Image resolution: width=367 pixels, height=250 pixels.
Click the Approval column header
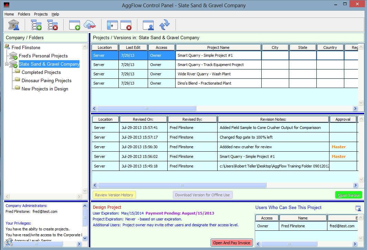click(343, 119)
